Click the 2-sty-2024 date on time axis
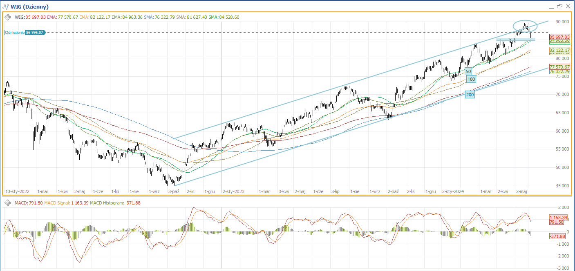 point(453,191)
